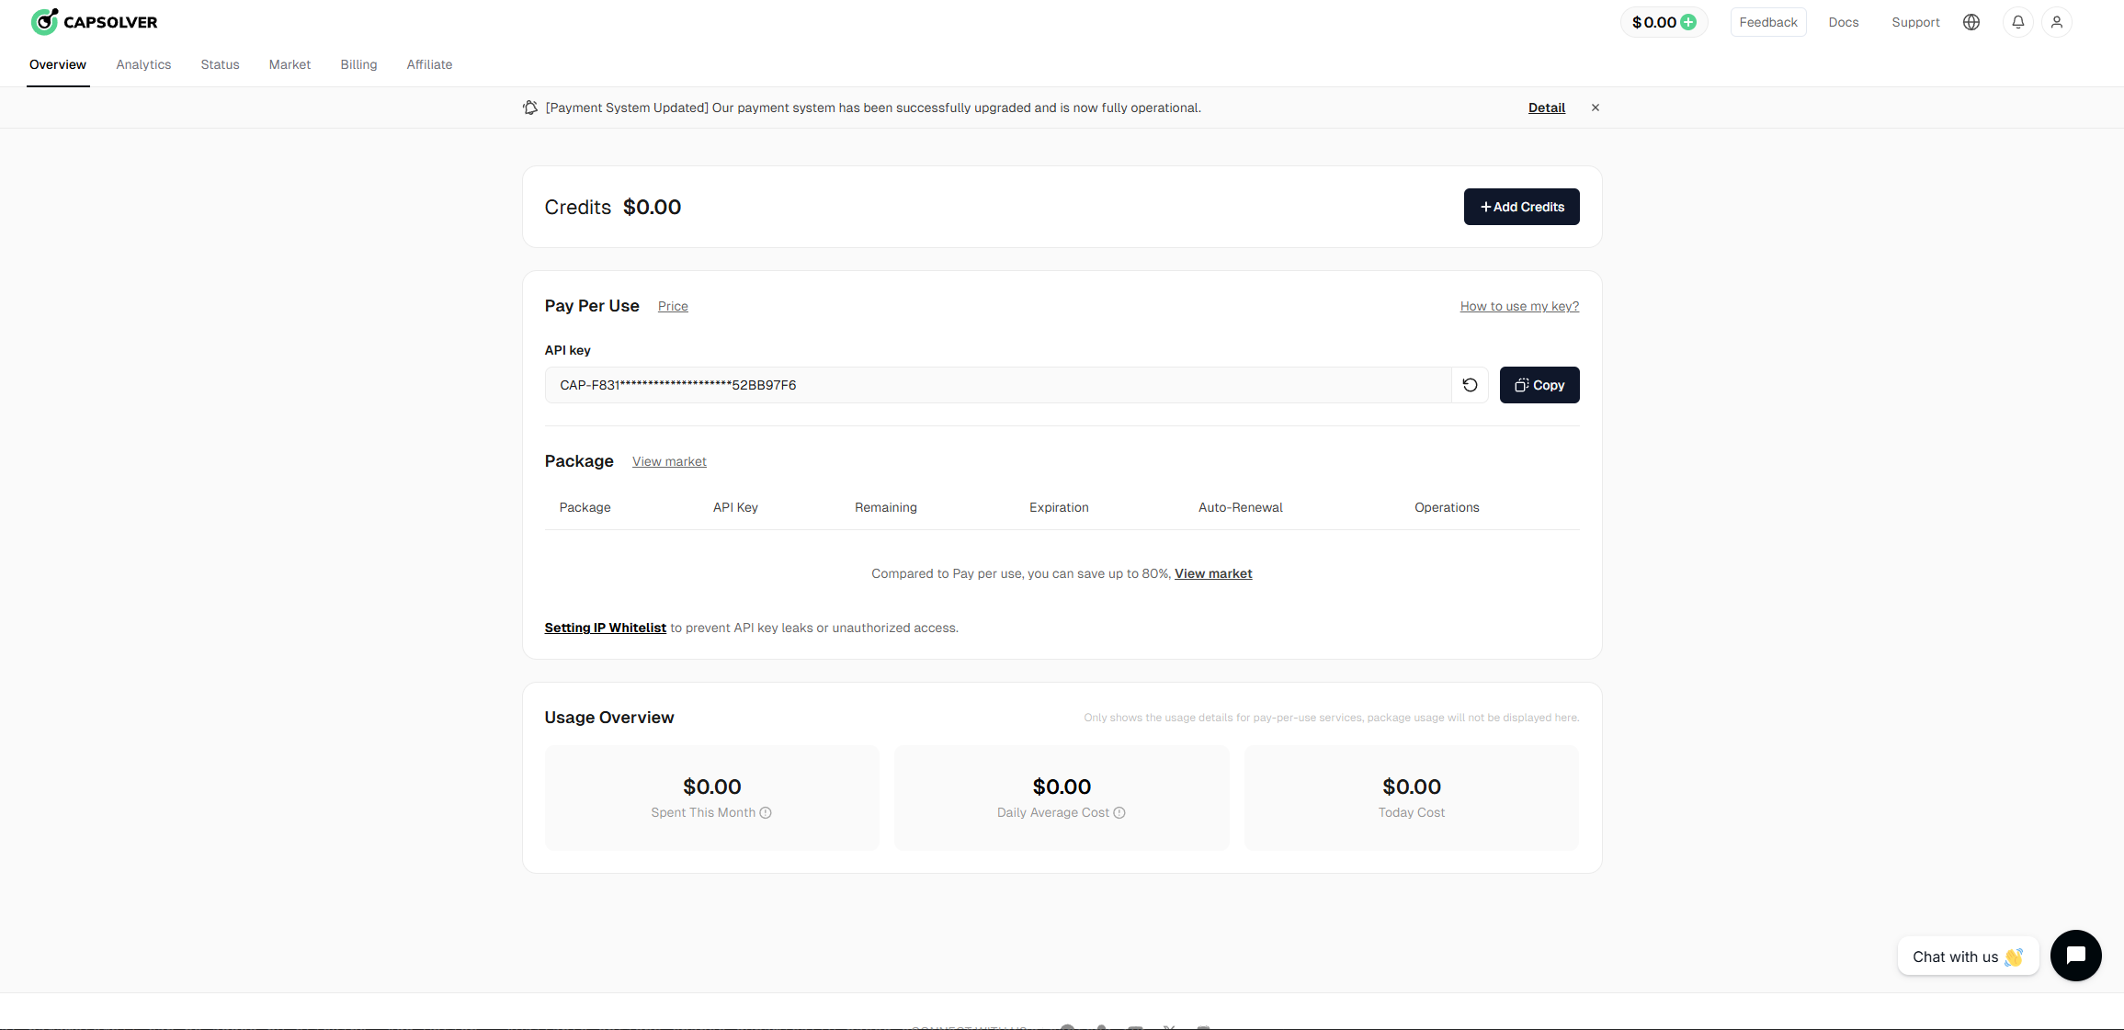2124x1030 pixels.
Task: Click the Feedback button
Action: (x=1768, y=22)
